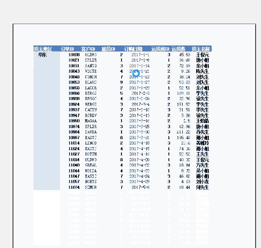This screenshot has height=248, width=261.
Task: Click customer ID CONSH
Action: [x=91, y=77]
